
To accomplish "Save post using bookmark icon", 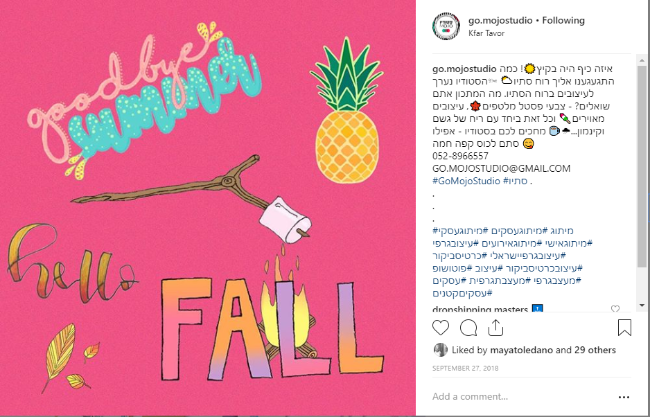I will pos(624,328).
